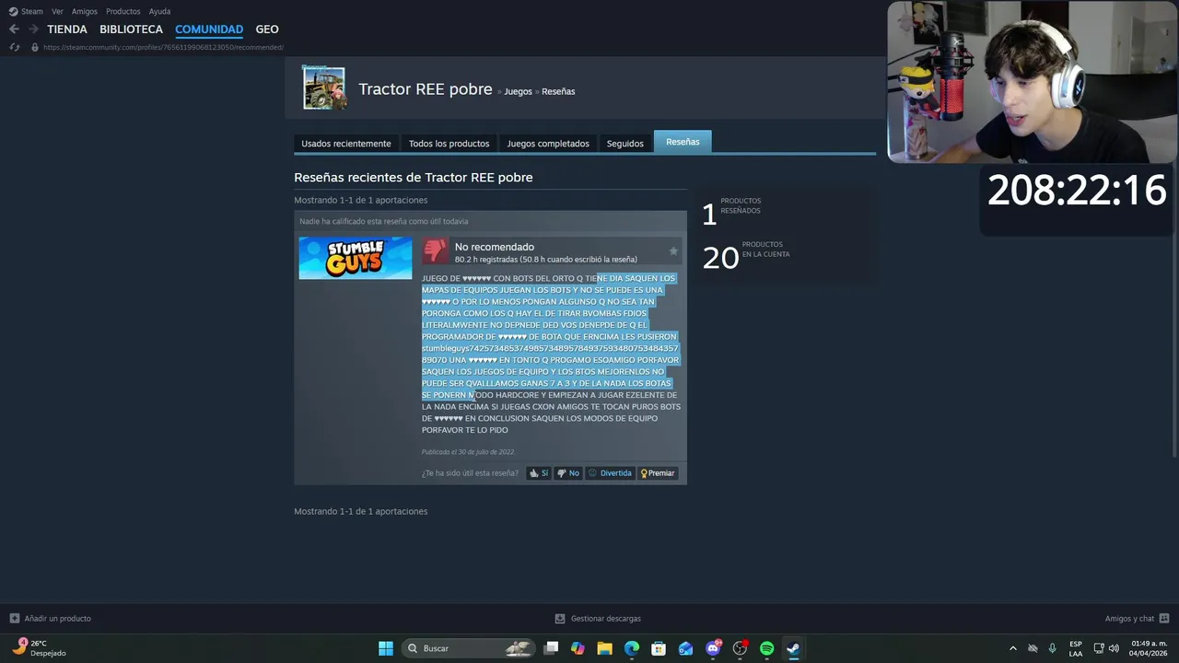Click the forward navigation arrow

(x=33, y=29)
